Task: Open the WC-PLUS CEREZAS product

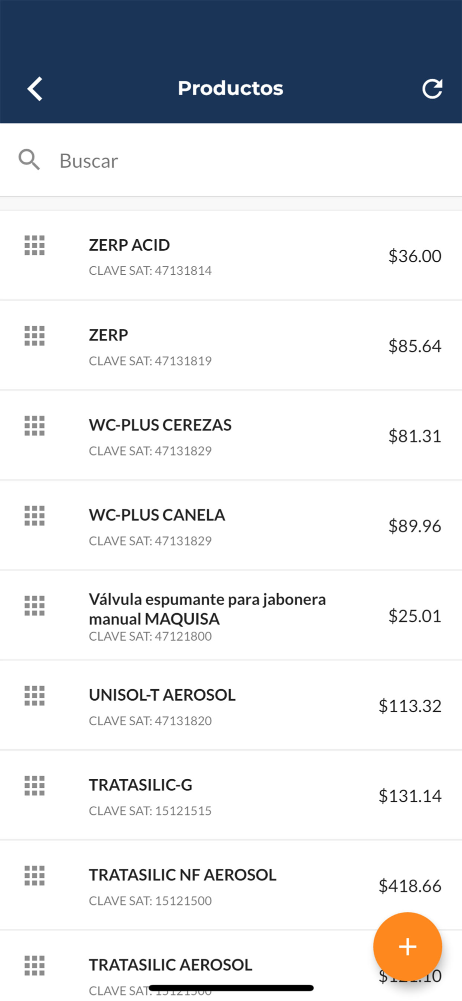Action: (x=231, y=435)
